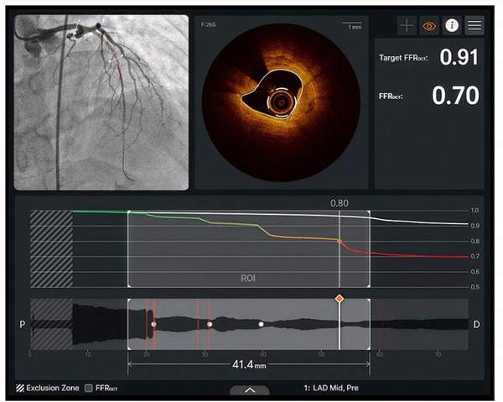Click the 41.4 mm length measurement
The height and width of the screenshot is (402, 503).
pos(249,365)
